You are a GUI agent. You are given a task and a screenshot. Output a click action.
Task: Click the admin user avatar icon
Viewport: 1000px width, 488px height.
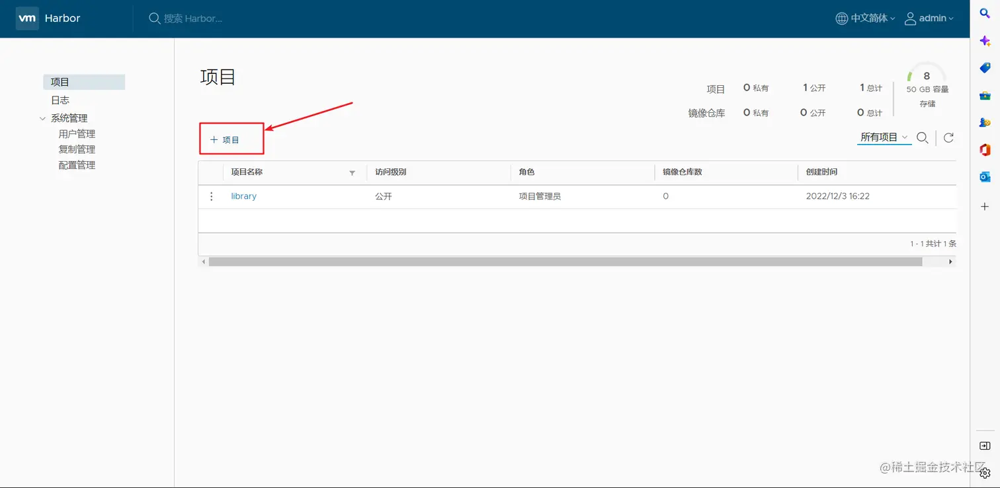tap(910, 18)
